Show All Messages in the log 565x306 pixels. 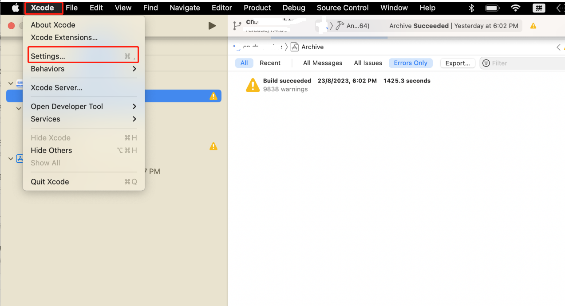[323, 63]
